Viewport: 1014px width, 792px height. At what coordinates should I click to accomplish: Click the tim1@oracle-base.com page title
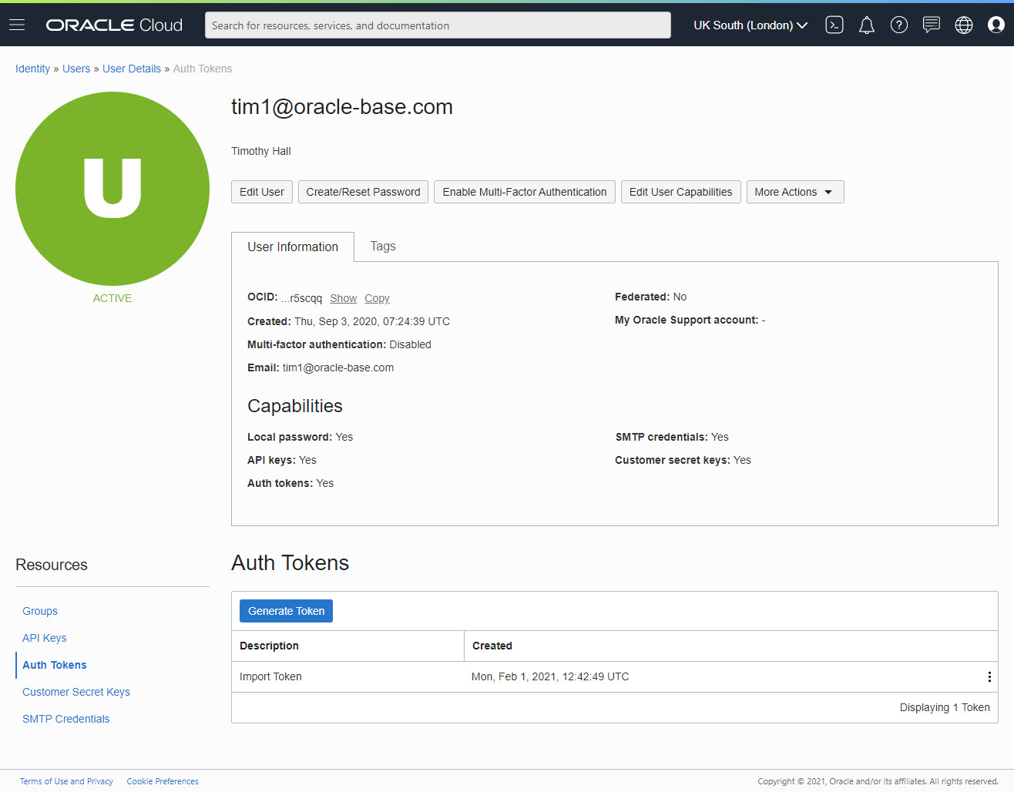(x=342, y=107)
